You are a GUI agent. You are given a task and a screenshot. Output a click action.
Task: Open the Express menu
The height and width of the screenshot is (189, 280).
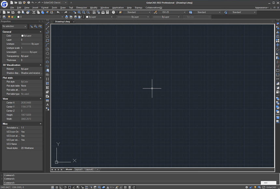[x=139, y=8]
